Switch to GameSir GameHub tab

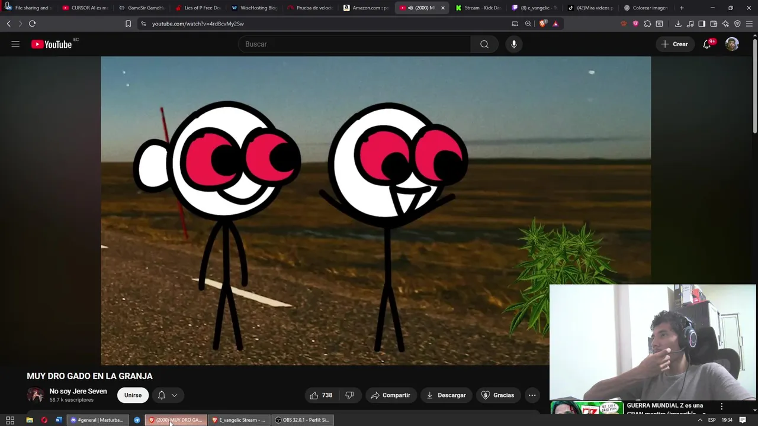142,8
